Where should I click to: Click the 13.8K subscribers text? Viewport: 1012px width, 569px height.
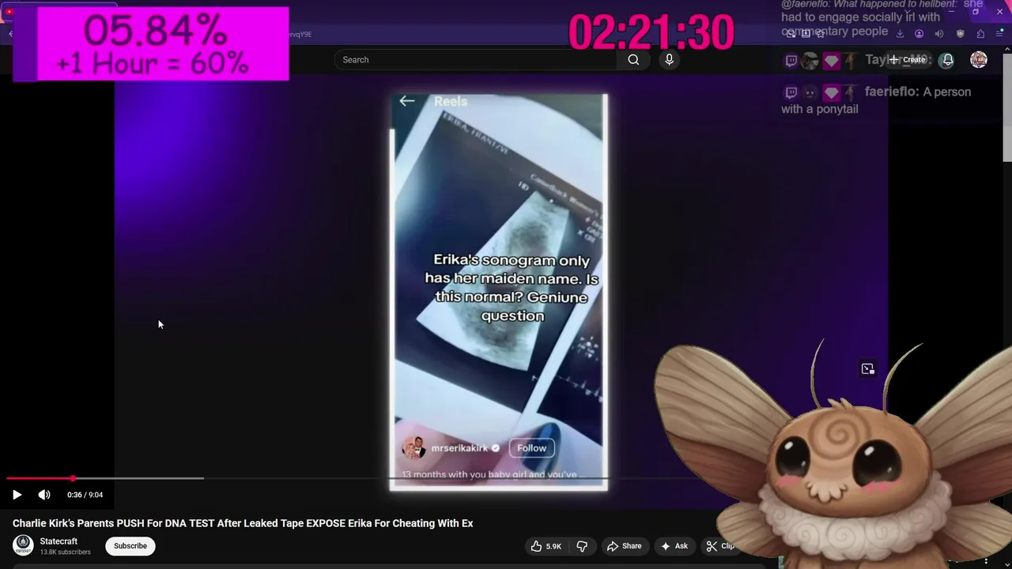(65, 552)
